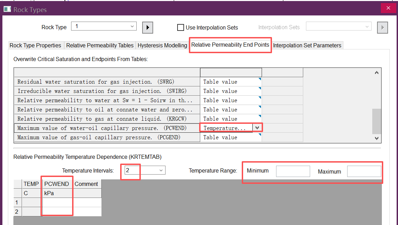Open the Rock Type dropdown
This screenshot has width=398, height=225.
[132, 26]
